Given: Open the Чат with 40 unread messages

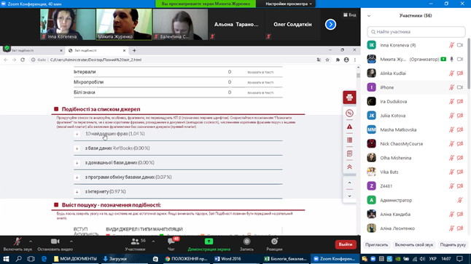Looking at the screenshot, I should click(171, 244).
